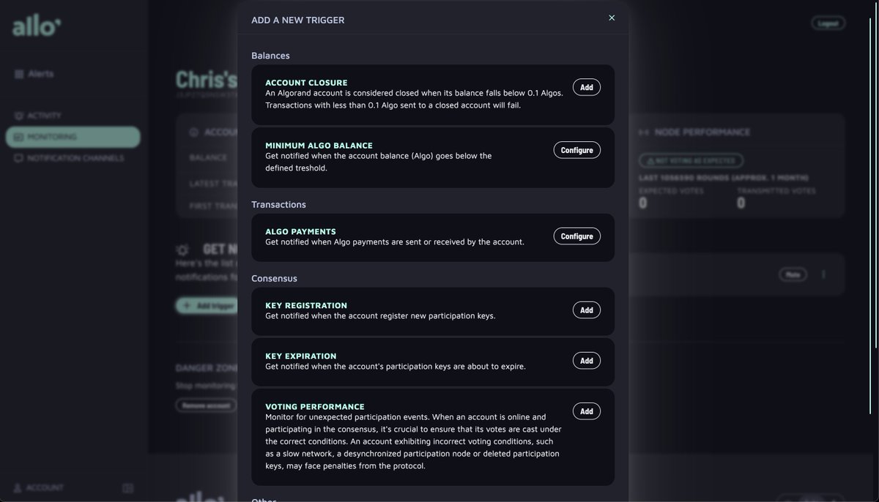Screen dimensions: 879x502
Task: Click the Add trigger button behind dialog
Action: pyautogui.click(x=207, y=305)
